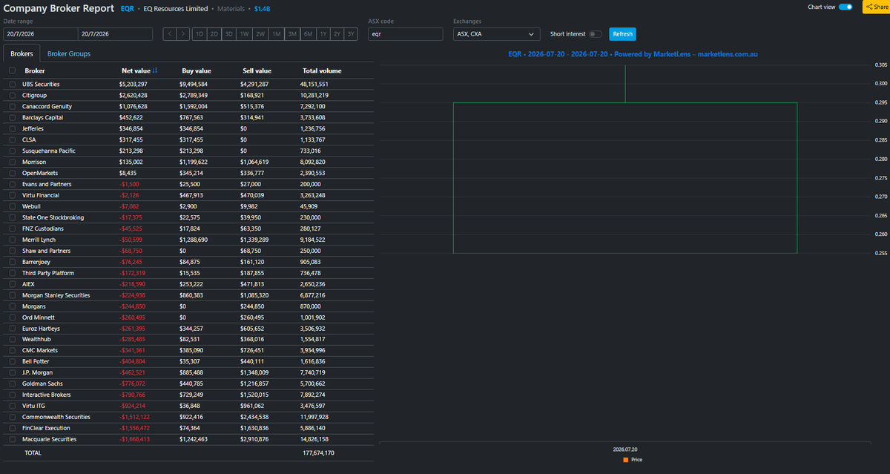Sort by Total volume column header

pos(322,71)
